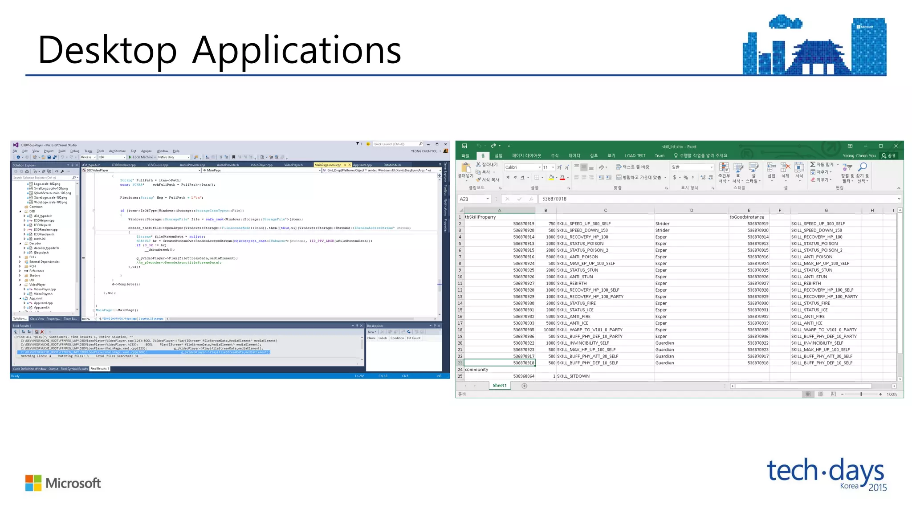Image resolution: width=912 pixels, height=513 pixels.
Task: Click the Format as Table (표 서식) icon
Action: click(x=738, y=168)
